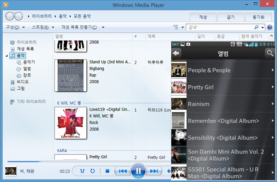Toggle shuffle playback
This screenshot has height=182, width=277.
click(82, 171)
